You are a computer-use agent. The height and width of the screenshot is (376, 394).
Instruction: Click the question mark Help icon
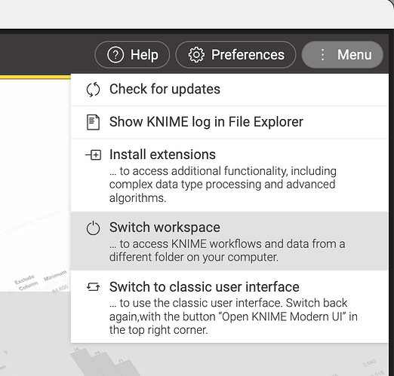[x=115, y=55]
